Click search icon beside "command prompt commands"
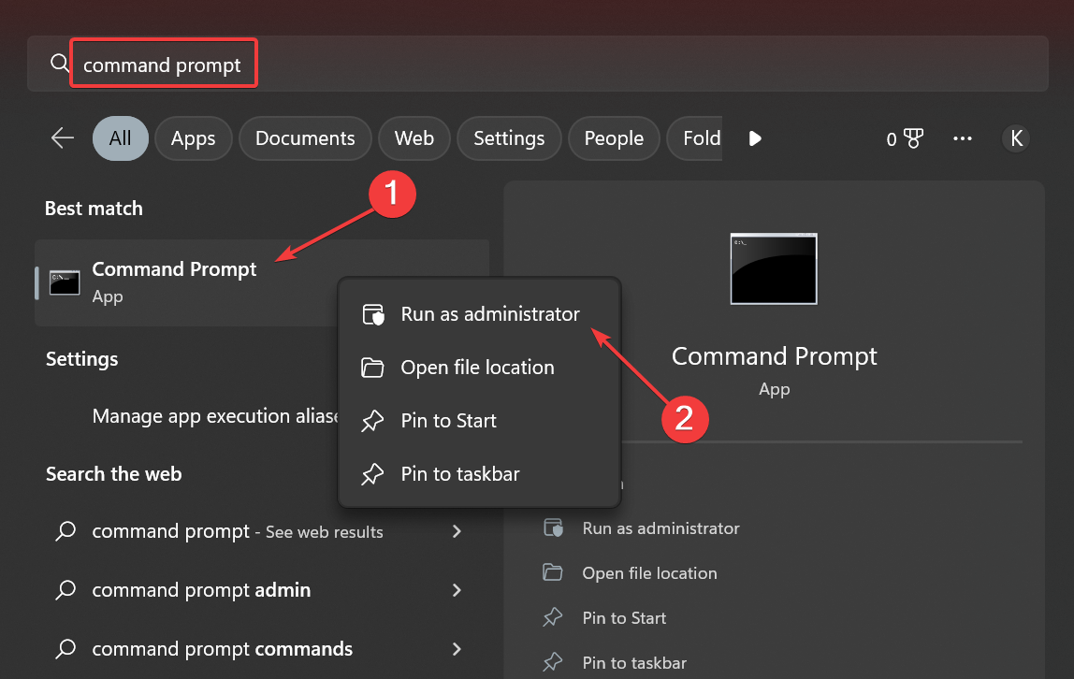 tap(65, 649)
